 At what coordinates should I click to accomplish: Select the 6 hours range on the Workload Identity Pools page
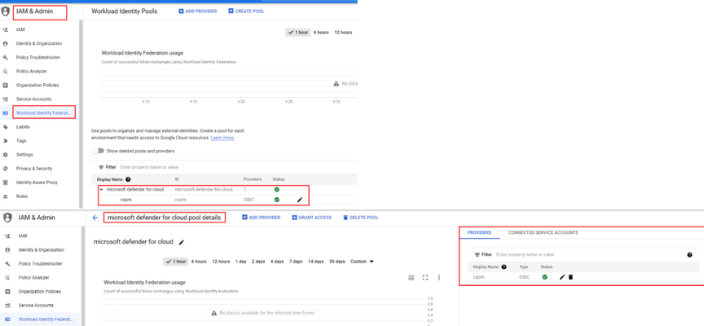coord(321,33)
